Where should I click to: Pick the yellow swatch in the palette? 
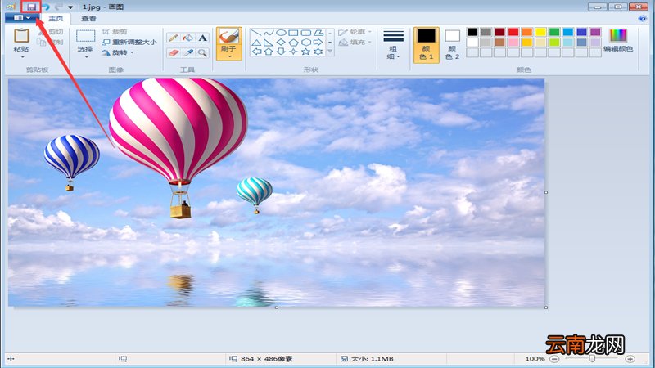(x=540, y=32)
